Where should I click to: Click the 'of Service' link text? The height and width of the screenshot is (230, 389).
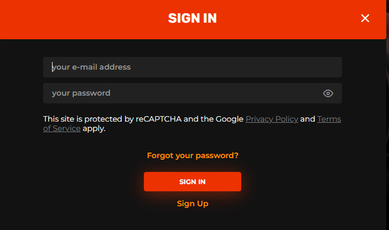click(62, 128)
